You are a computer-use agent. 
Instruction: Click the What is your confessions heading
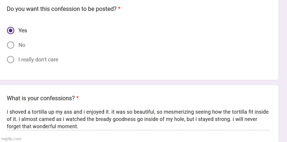coord(41,98)
